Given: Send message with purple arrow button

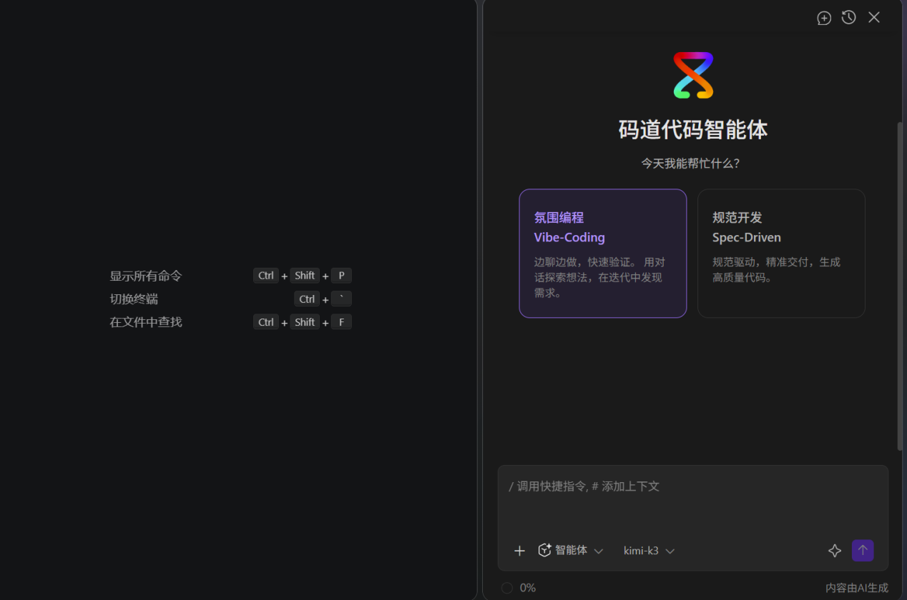Looking at the screenshot, I should (863, 551).
